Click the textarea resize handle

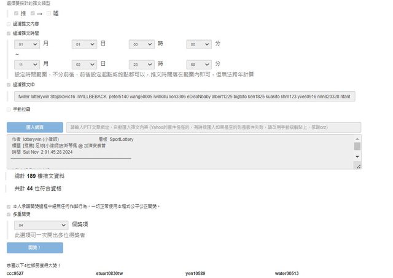pos(357,165)
